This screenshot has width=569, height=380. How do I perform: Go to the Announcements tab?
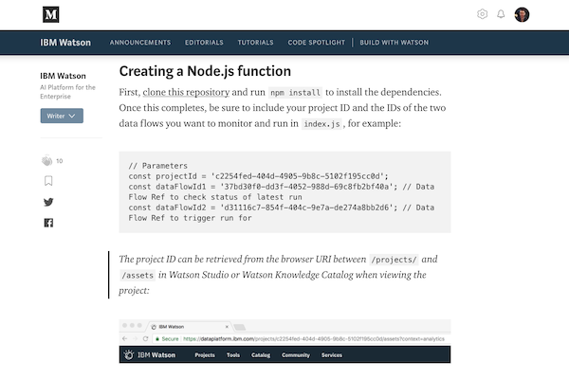pos(140,43)
